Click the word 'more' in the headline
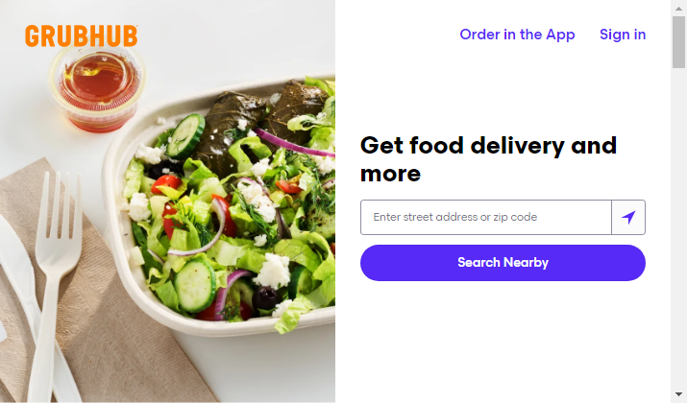This screenshot has width=687, height=403. tap(390, 174)
